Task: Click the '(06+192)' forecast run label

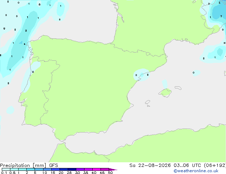Action: [x=215, y=165]
